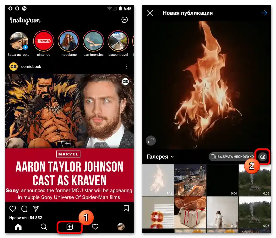This screenshot has height=238, width=276.
Task: View the camimendes story
Action: 93,41
